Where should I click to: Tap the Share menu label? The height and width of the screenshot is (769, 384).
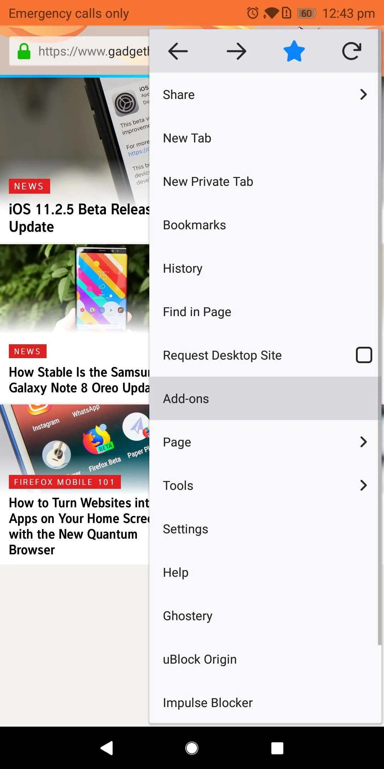pyautogui.click(x=179, y=95)
